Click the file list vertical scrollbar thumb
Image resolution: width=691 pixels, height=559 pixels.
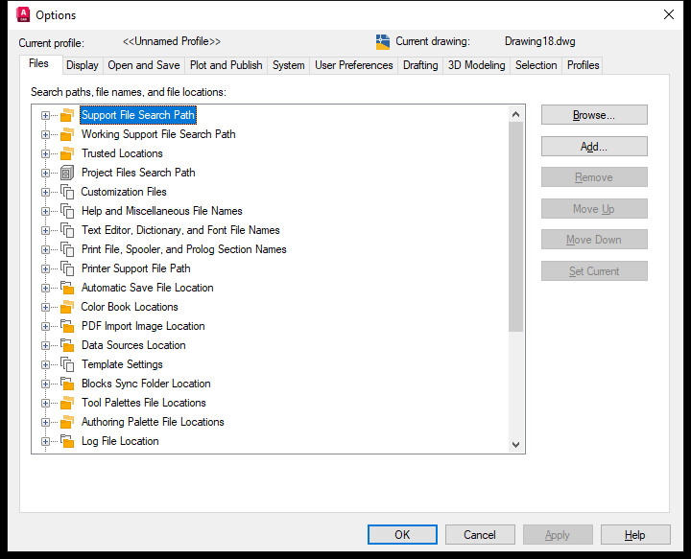[515, 226]
